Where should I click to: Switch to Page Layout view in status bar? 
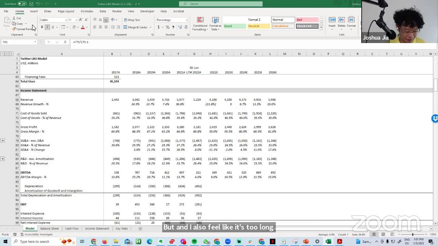[383, 234]
